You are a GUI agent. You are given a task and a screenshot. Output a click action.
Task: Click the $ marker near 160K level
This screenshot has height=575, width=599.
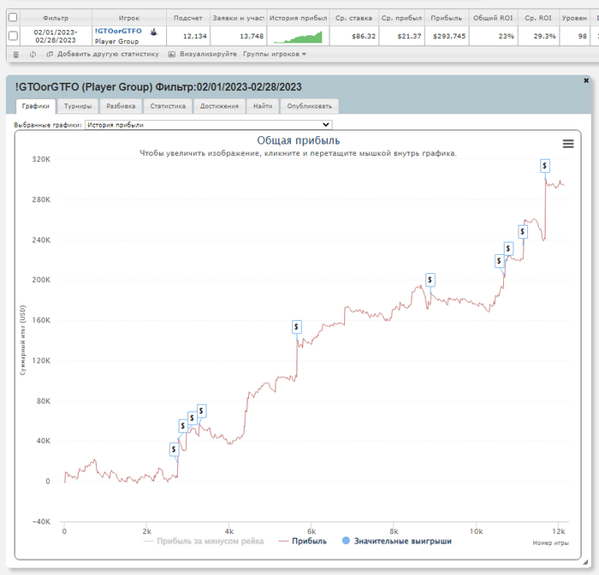pyautogui.click(x=296, y=327)
